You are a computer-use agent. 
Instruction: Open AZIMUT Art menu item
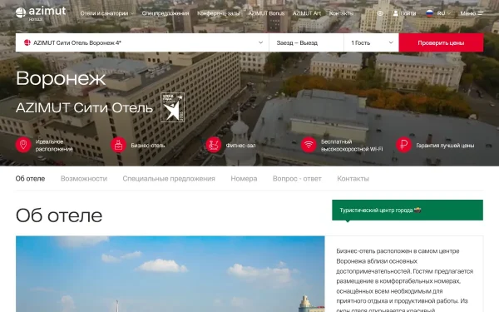coord(307,13)
